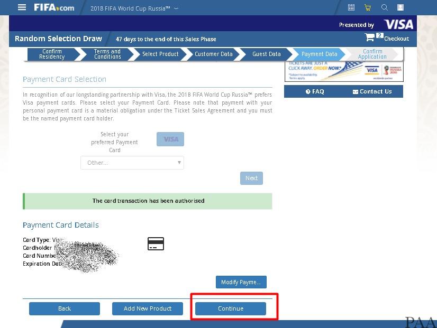437x328 pixels.
Task: Click 'The card transaction has been authorised' message
Action: pyautogui.click(x=148, y=201)
